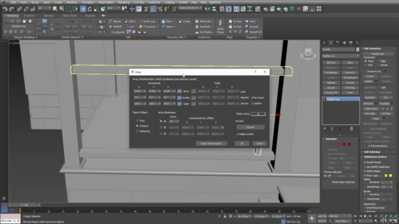Toggle the Display as Box checkbox

tap(238, 134)
